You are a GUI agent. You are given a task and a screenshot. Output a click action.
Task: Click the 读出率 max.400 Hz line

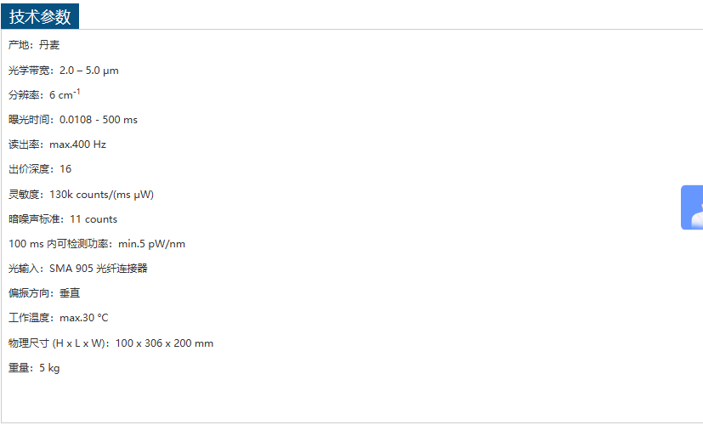(57, 144)
